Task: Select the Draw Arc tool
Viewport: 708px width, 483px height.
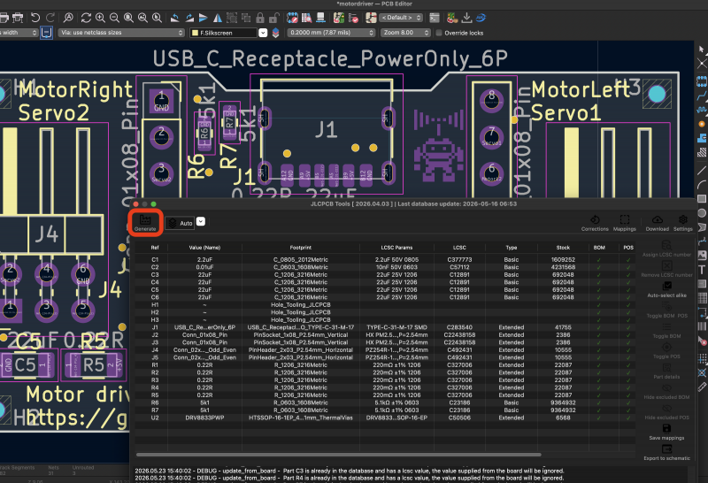Action: pyautogui.click(x=702, y=185)
